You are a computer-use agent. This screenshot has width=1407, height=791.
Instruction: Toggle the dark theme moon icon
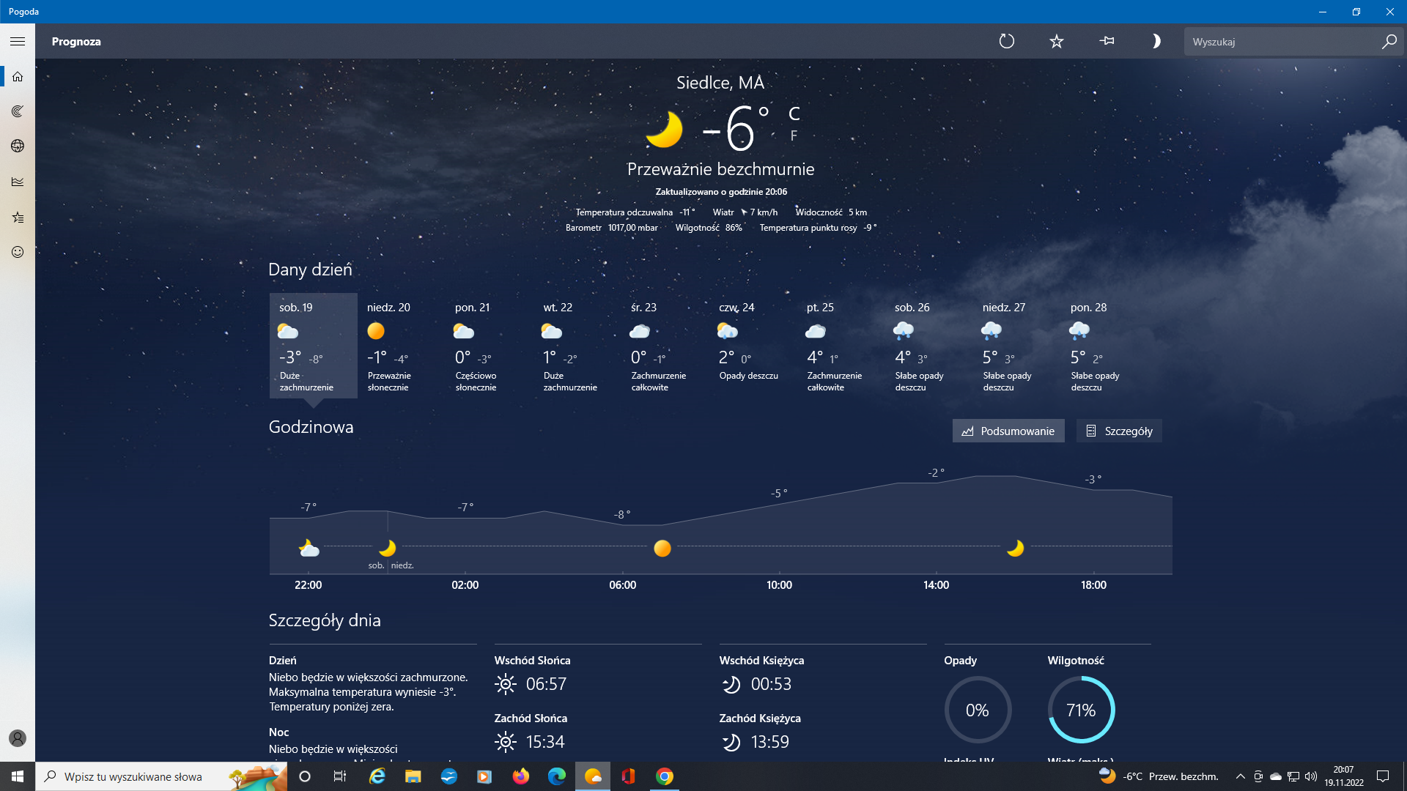point(1156,42)
